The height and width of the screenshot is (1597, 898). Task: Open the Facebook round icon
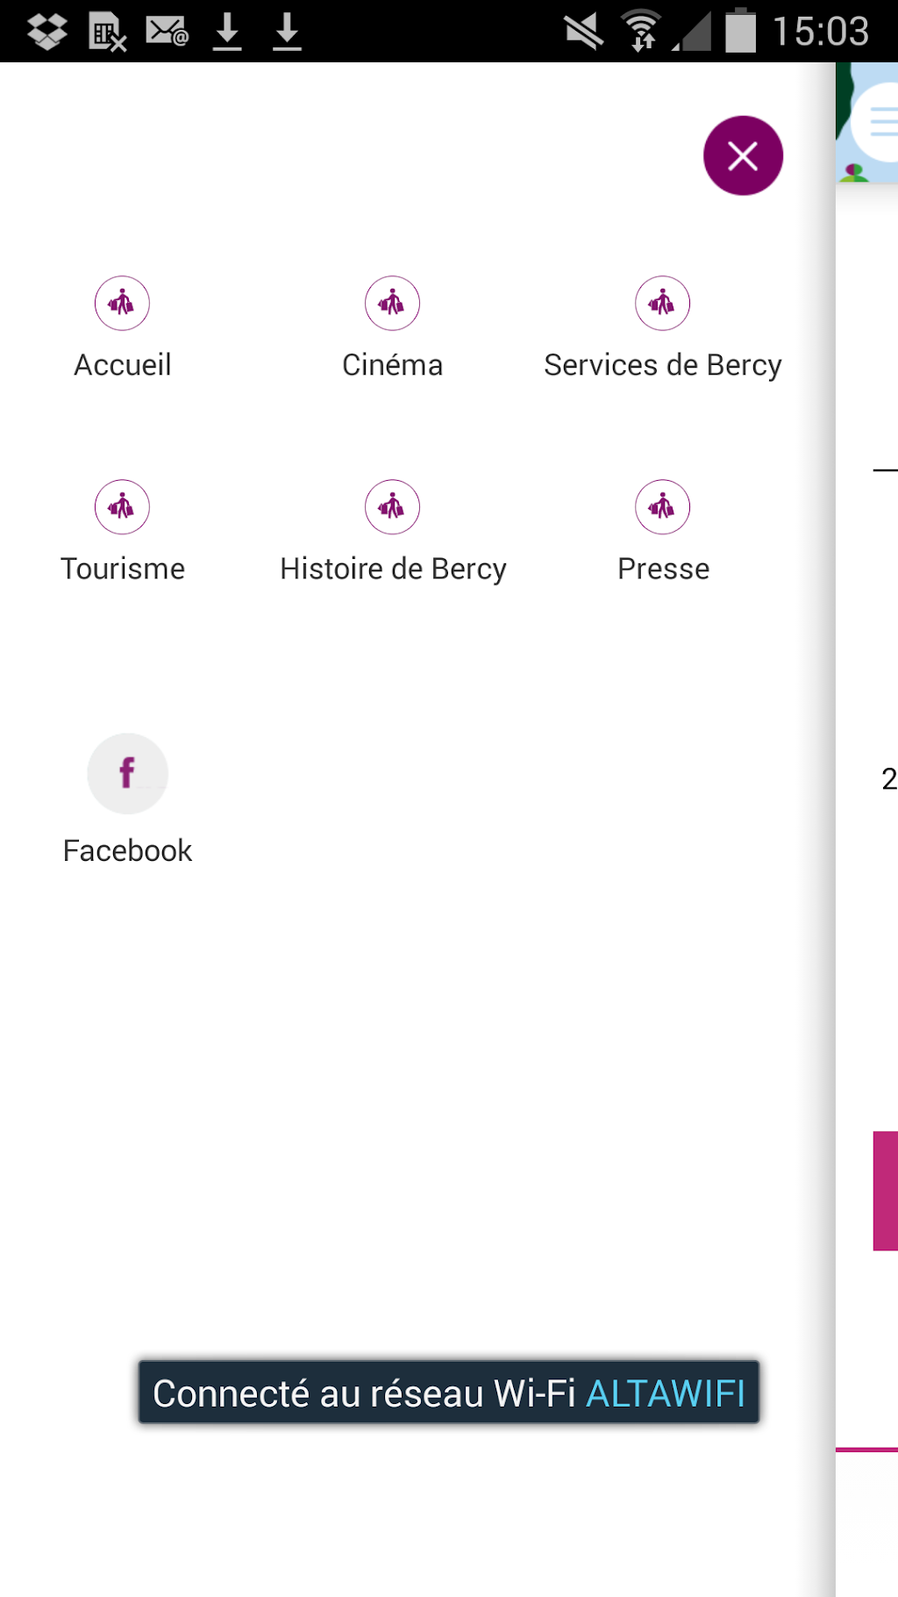127,773
